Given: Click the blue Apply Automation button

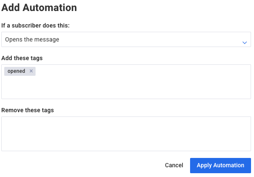Looking at the screenshot, I should (220, 165).
